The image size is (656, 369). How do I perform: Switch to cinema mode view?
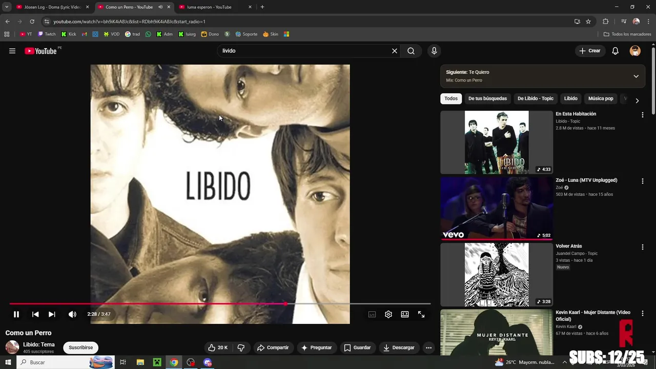tap(405, 314)
